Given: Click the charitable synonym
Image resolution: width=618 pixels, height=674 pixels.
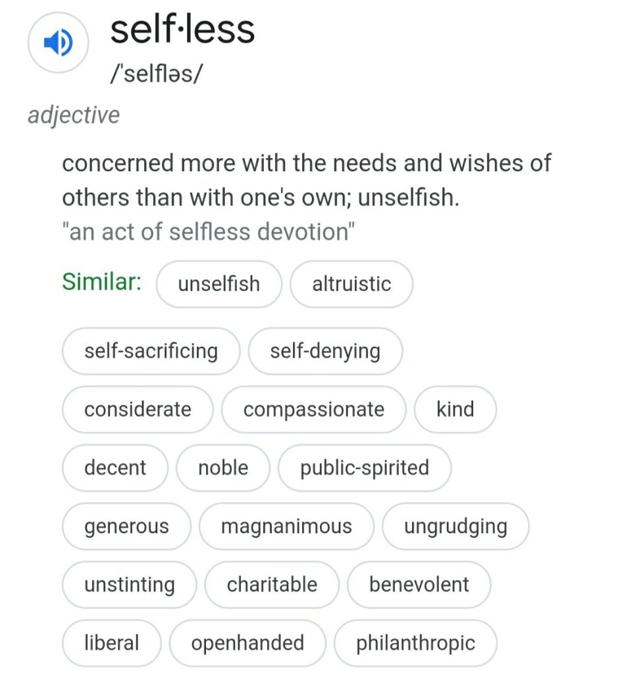Looking at the screenshot, I should click(272, 584).
